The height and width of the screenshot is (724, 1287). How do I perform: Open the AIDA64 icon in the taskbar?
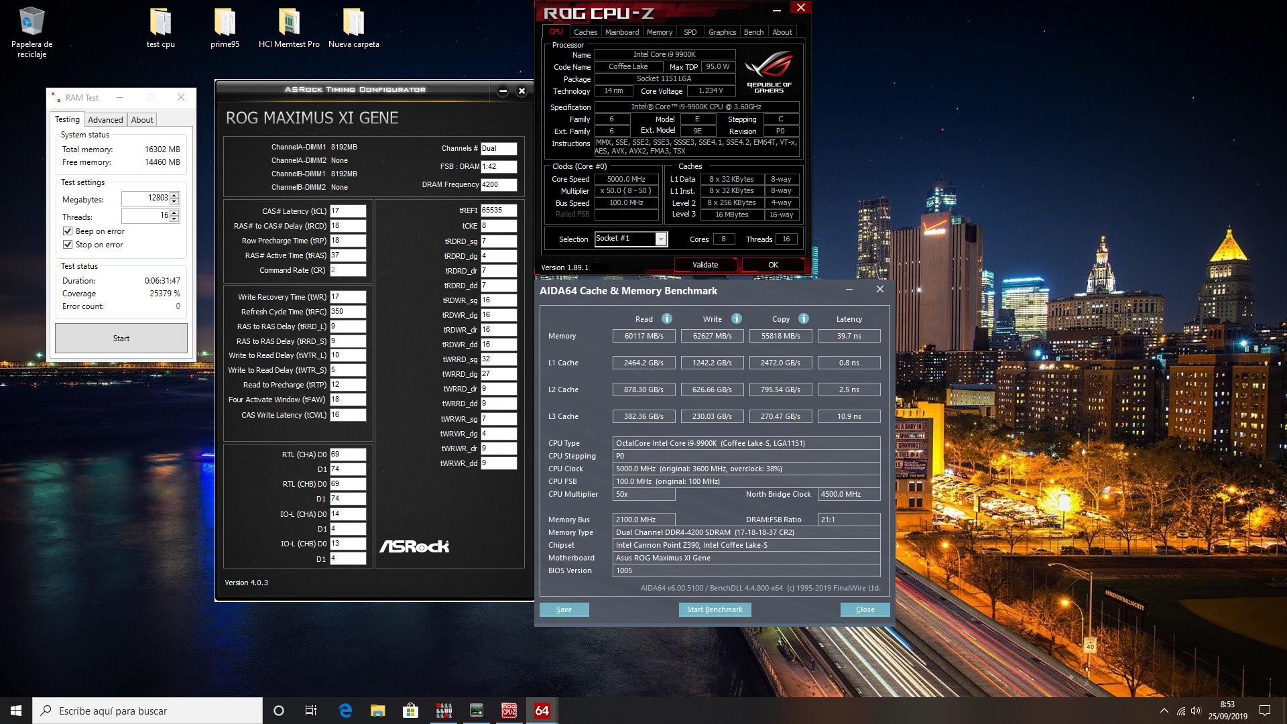click(x=542, y=711)
